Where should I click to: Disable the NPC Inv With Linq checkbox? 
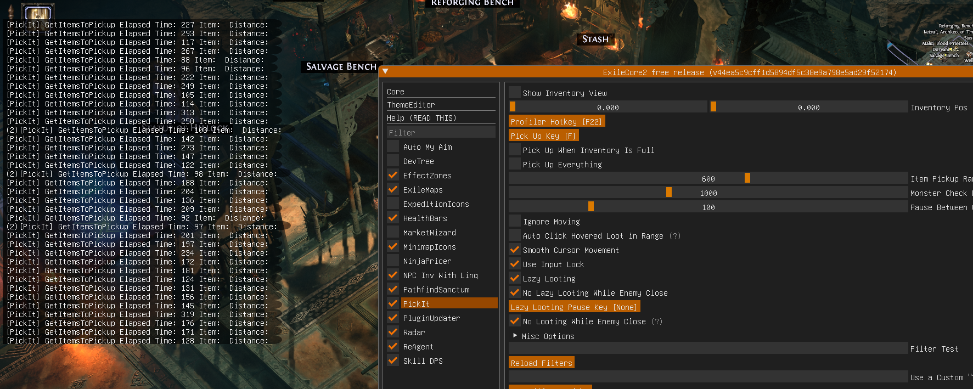[393, 275]
